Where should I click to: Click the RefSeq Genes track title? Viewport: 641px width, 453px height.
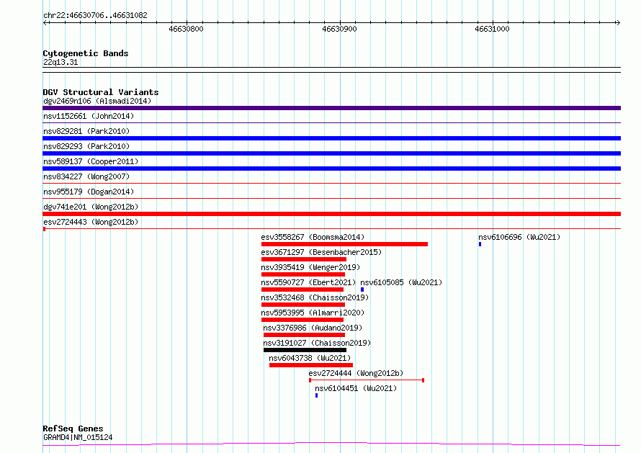[x=73, y=429]
